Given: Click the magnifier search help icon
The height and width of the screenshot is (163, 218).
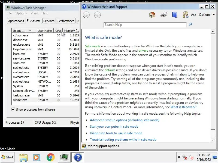Looking at the screenshot, I should [x=190, y=24].
